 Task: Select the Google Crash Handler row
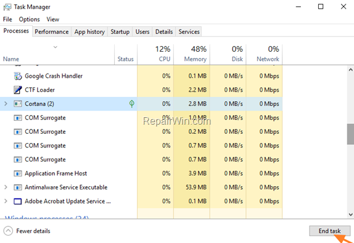click(141, 76)
